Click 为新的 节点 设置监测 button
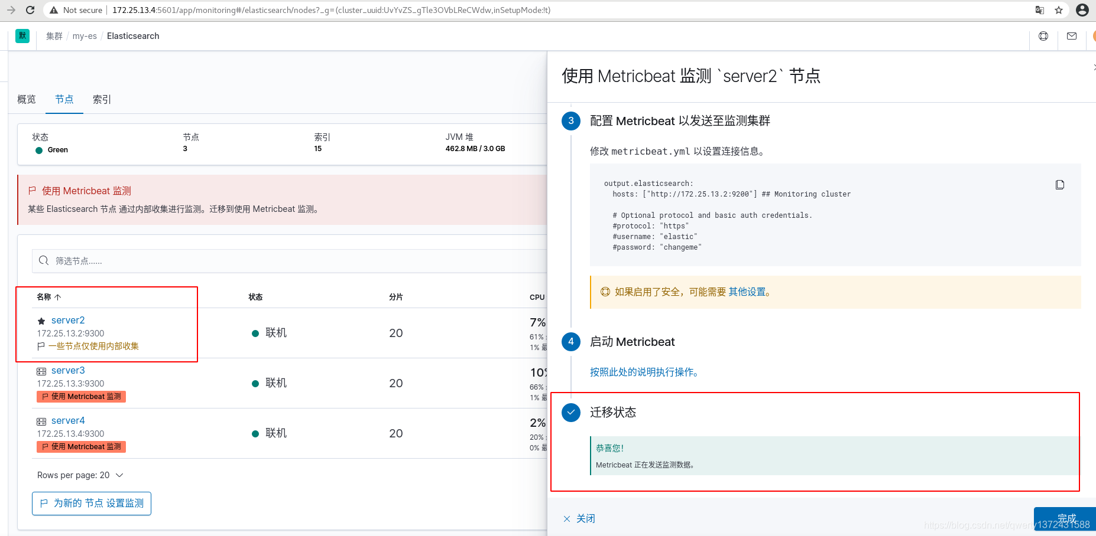The image size is (1096, 536). [92, 504]
